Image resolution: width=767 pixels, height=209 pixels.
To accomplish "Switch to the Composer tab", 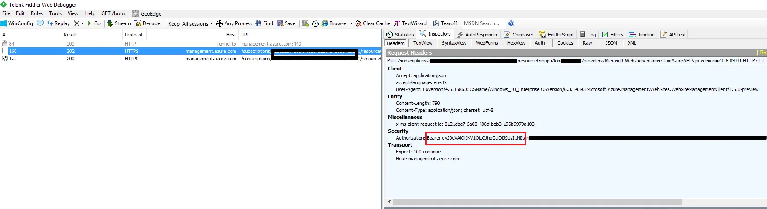I will [519, 35].
